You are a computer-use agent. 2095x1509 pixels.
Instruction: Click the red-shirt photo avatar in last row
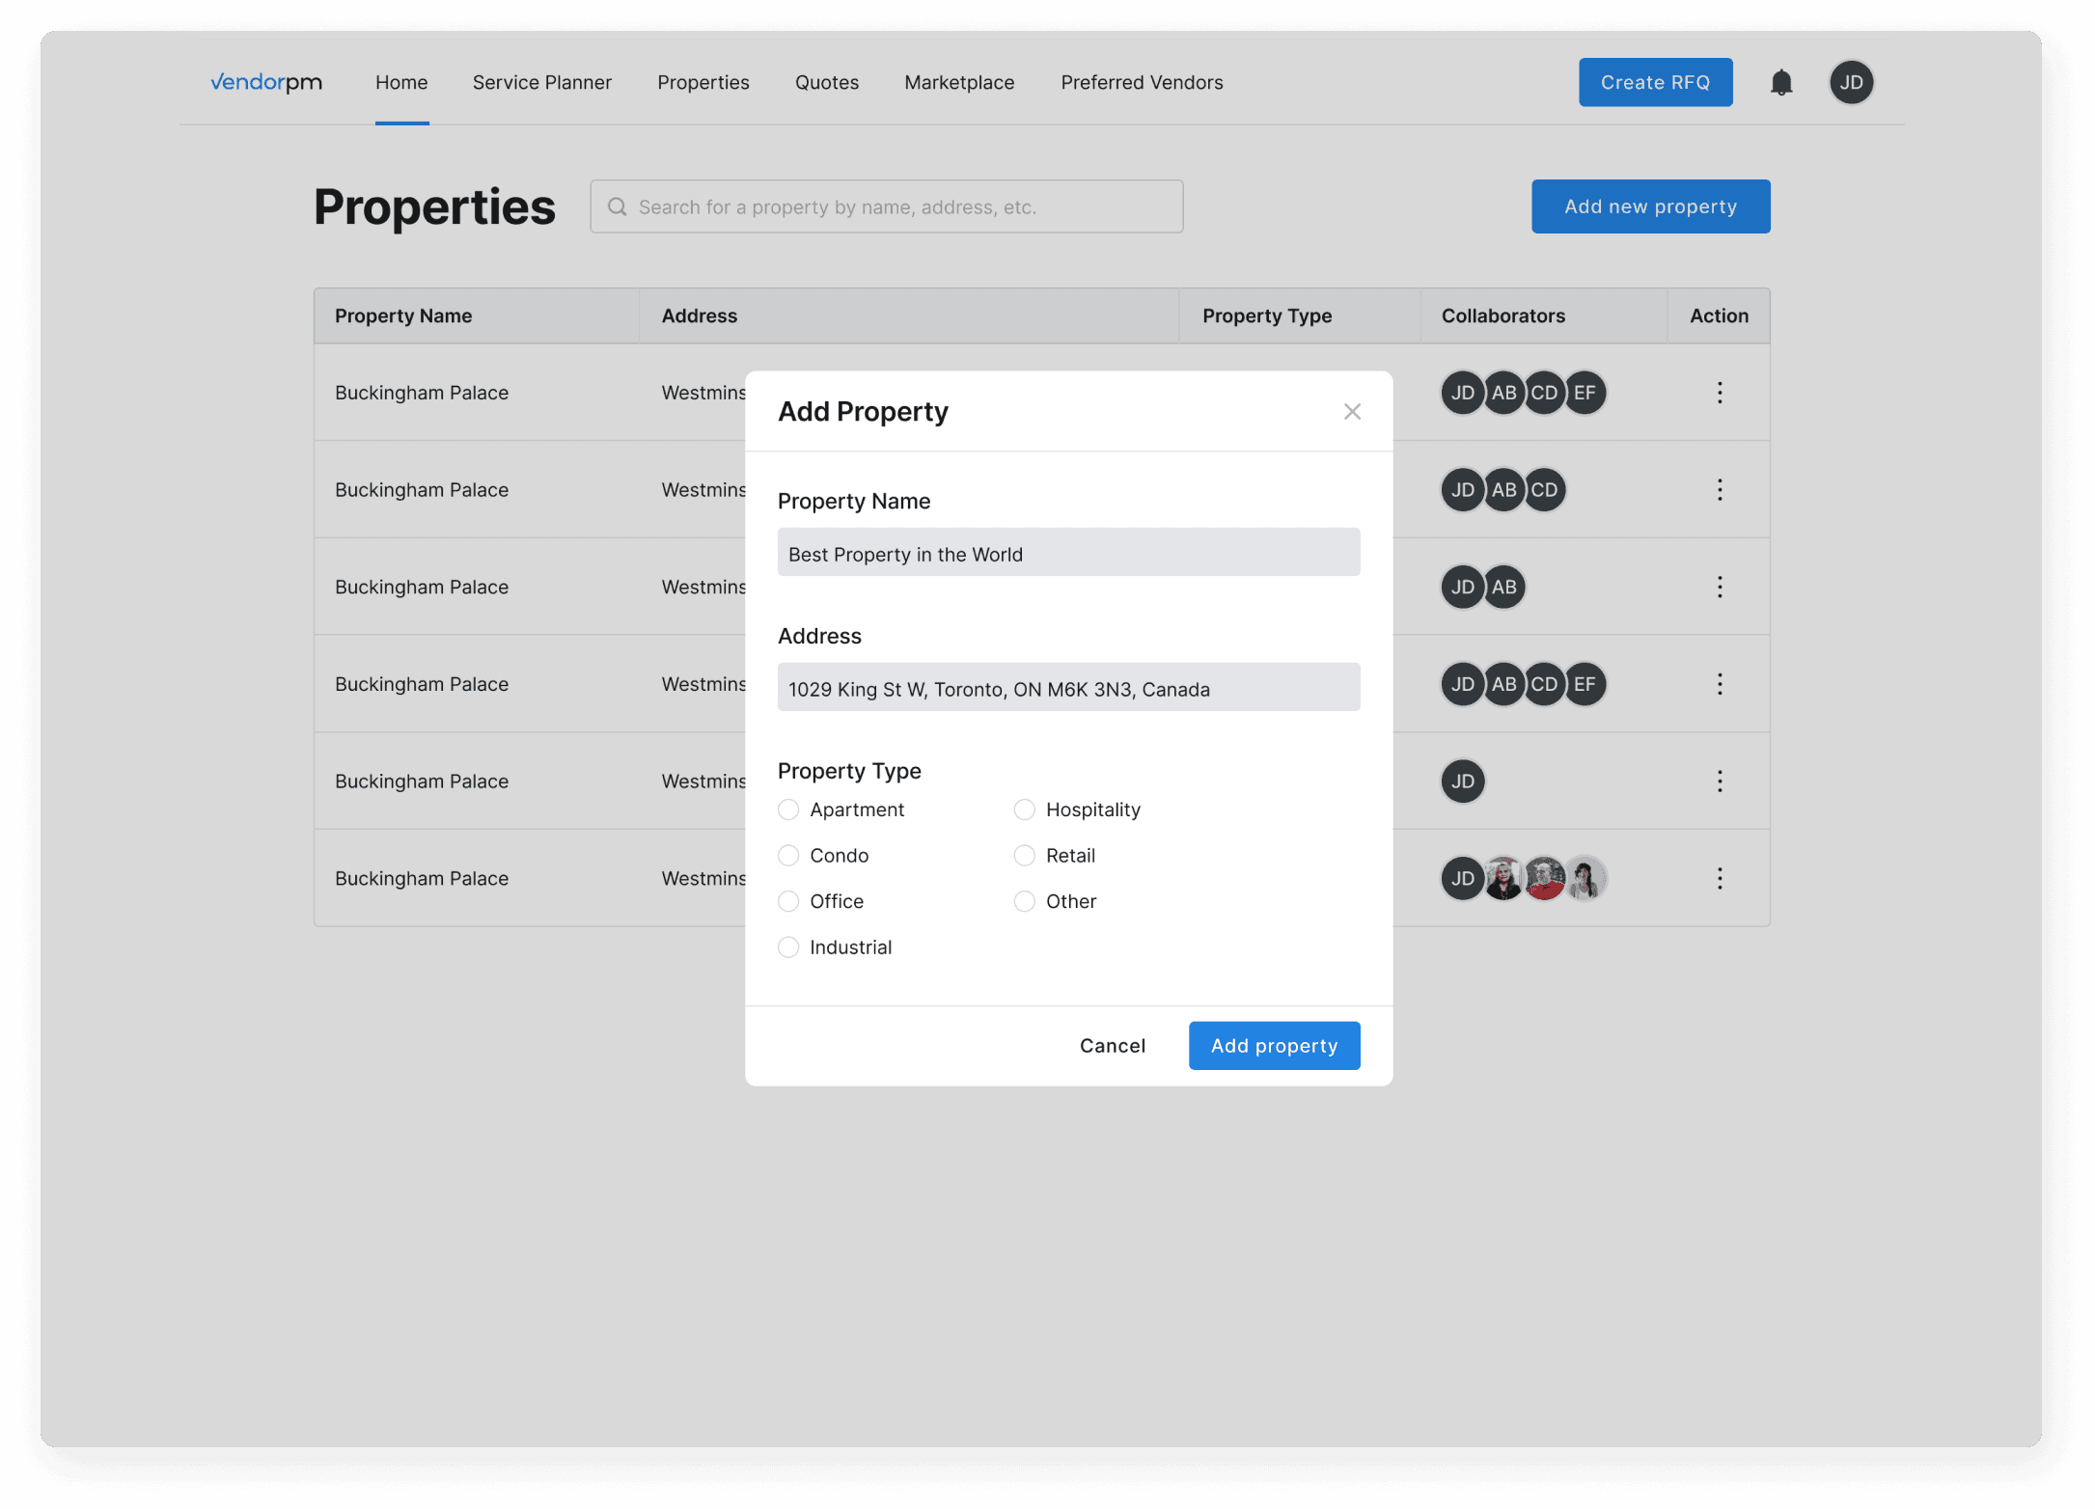[x=1544, y=878]
